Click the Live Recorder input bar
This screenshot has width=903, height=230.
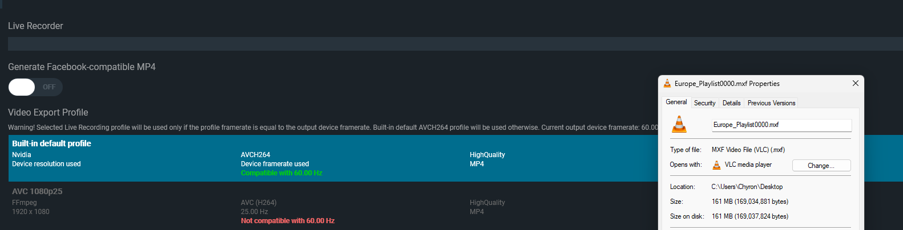331,44
